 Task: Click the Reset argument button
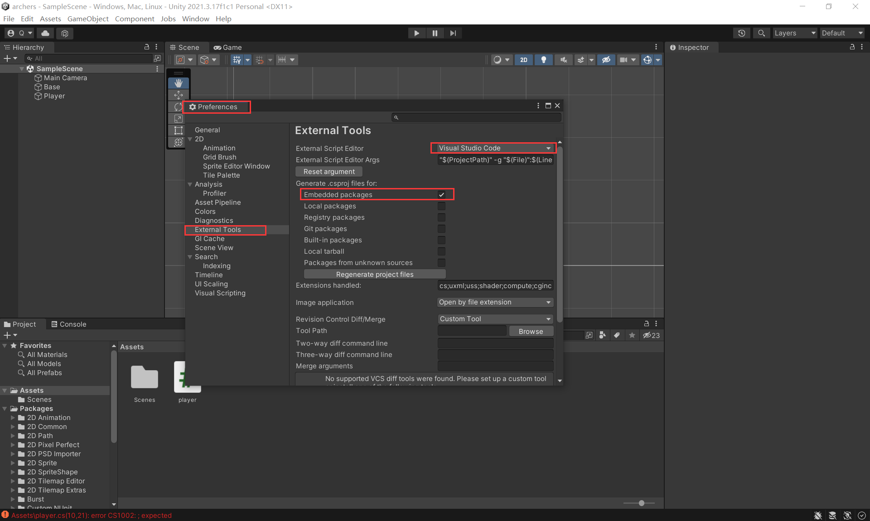tap(329, 172)
